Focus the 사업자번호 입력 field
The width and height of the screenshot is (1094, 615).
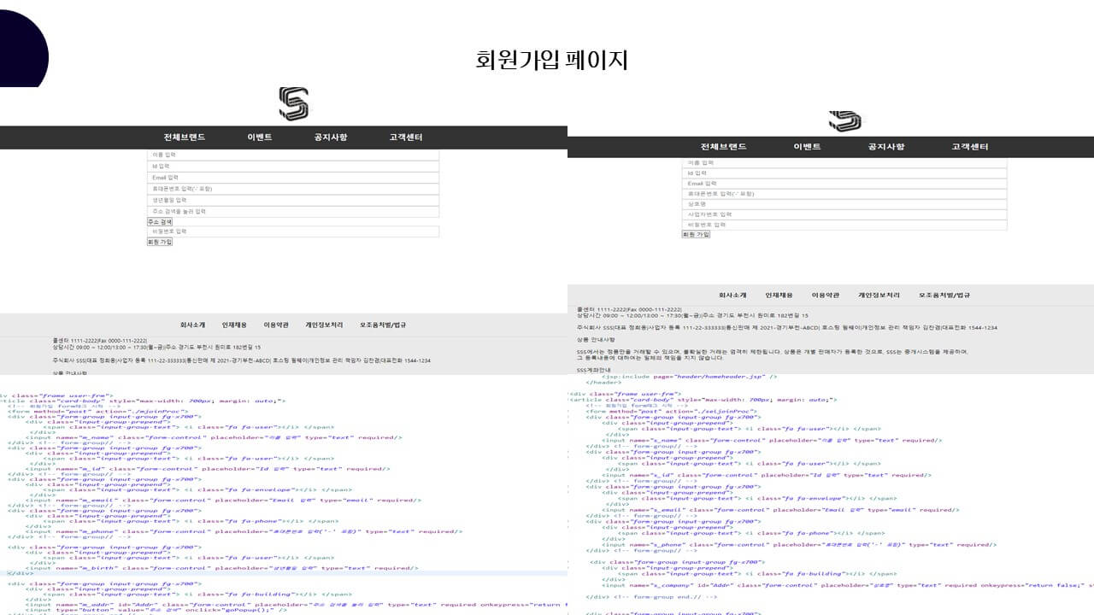844,215
